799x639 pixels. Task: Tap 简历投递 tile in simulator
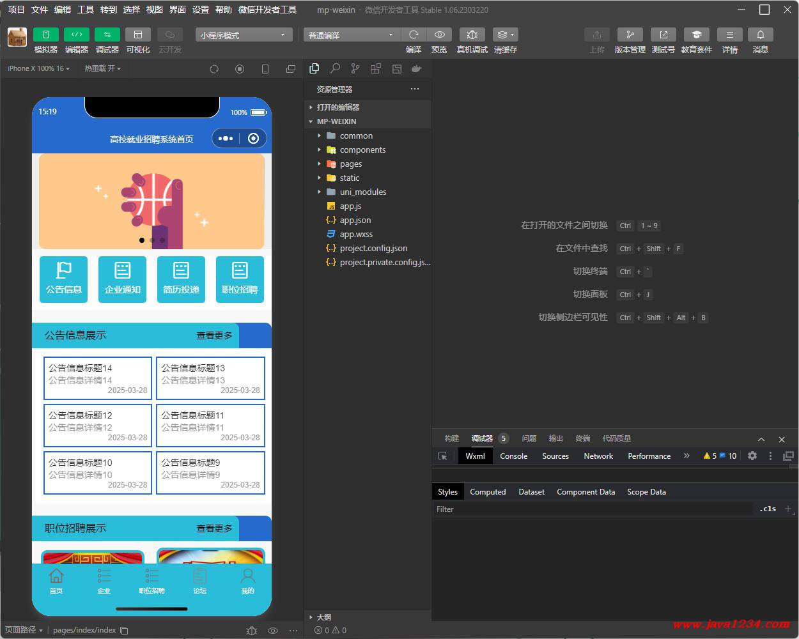tap(181, 279)
